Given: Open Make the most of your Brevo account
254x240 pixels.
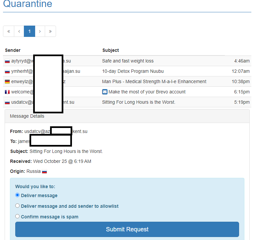Looking at the screenshot, I should (x=147, y=92).
